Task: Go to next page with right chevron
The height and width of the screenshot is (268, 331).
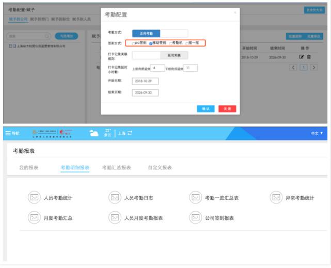Action: point(314,68)
